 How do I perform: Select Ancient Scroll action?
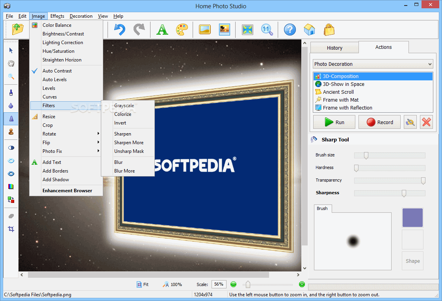point(373,92)
